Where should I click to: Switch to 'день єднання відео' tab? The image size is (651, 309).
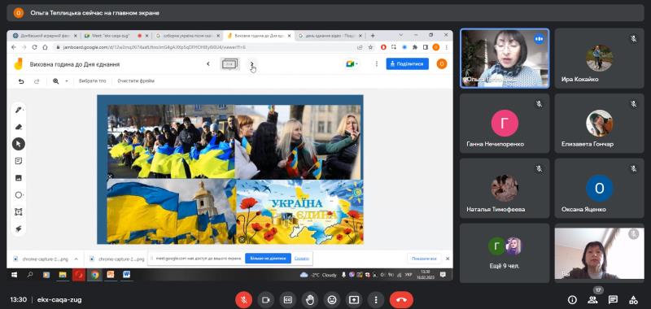[330, 36]
